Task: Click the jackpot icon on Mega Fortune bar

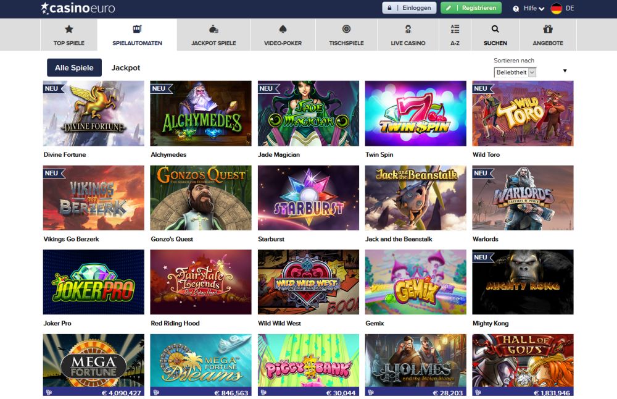Action: tap(49, 392)
